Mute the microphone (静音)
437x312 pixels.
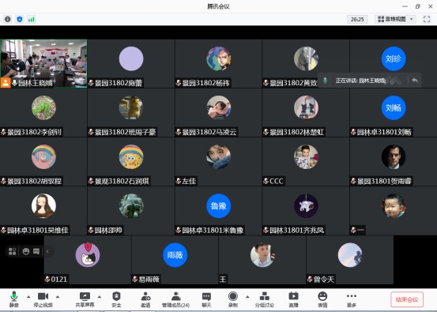(x=14, y=299)
